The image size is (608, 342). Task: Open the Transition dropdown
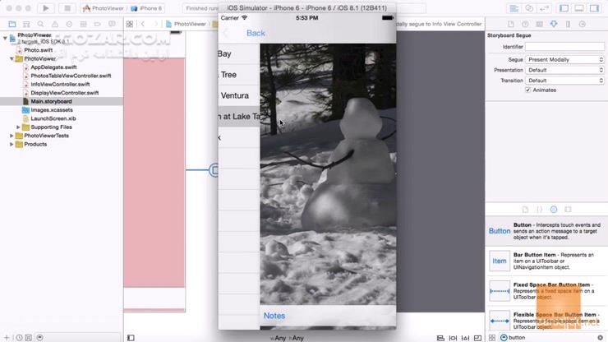[x=564, y=81]
